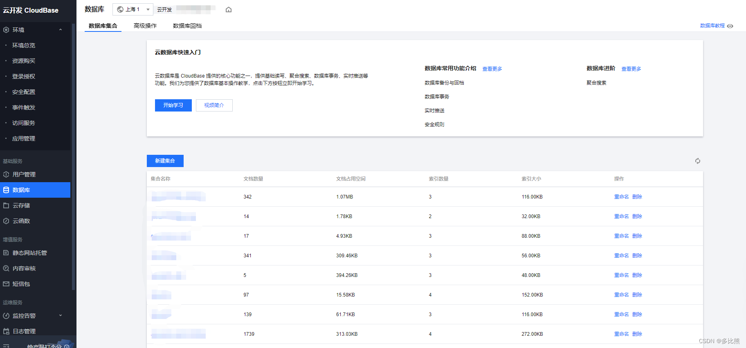
Task: Open 数据库事务 link
Action: [437, 97]
